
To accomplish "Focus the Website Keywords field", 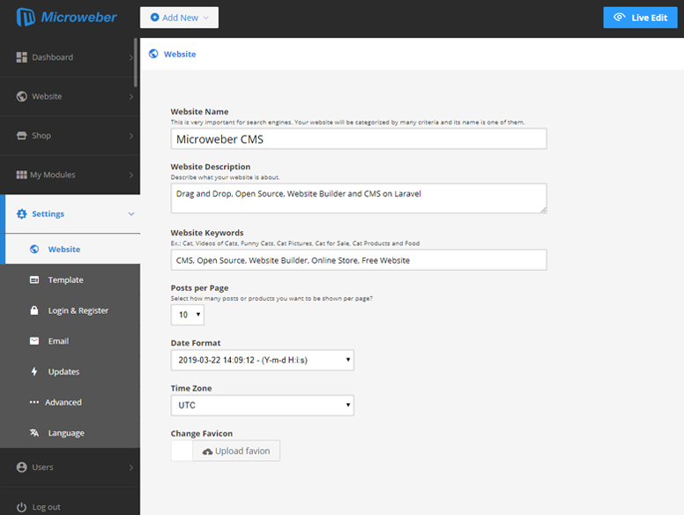I will point(359,260).
